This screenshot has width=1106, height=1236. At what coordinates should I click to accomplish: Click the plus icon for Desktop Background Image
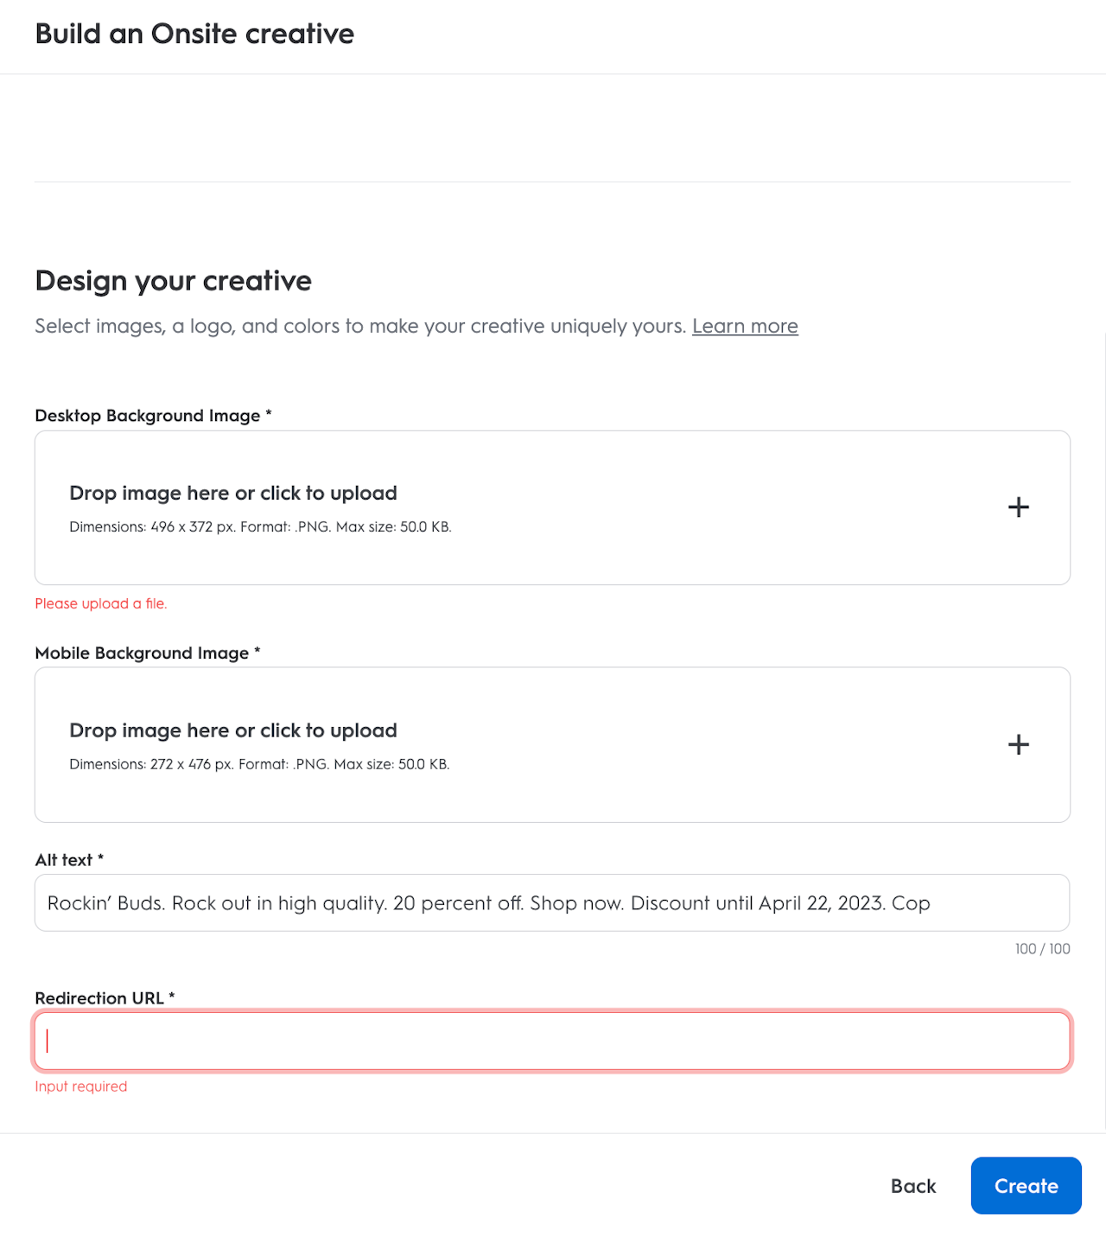pos(1019,507)
